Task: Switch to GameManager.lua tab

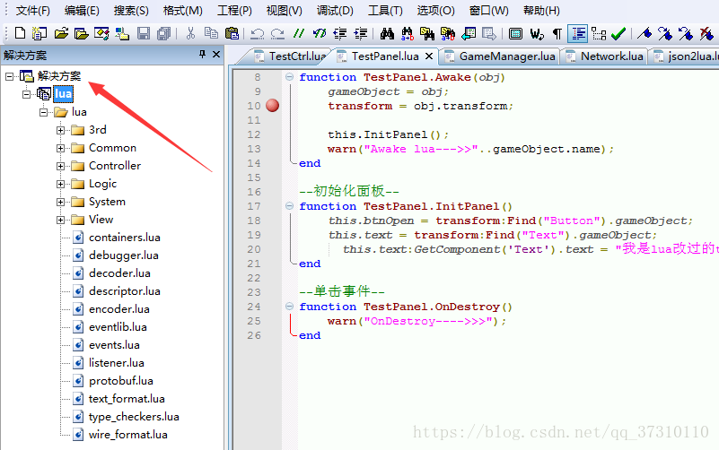Action: [500, 56]
